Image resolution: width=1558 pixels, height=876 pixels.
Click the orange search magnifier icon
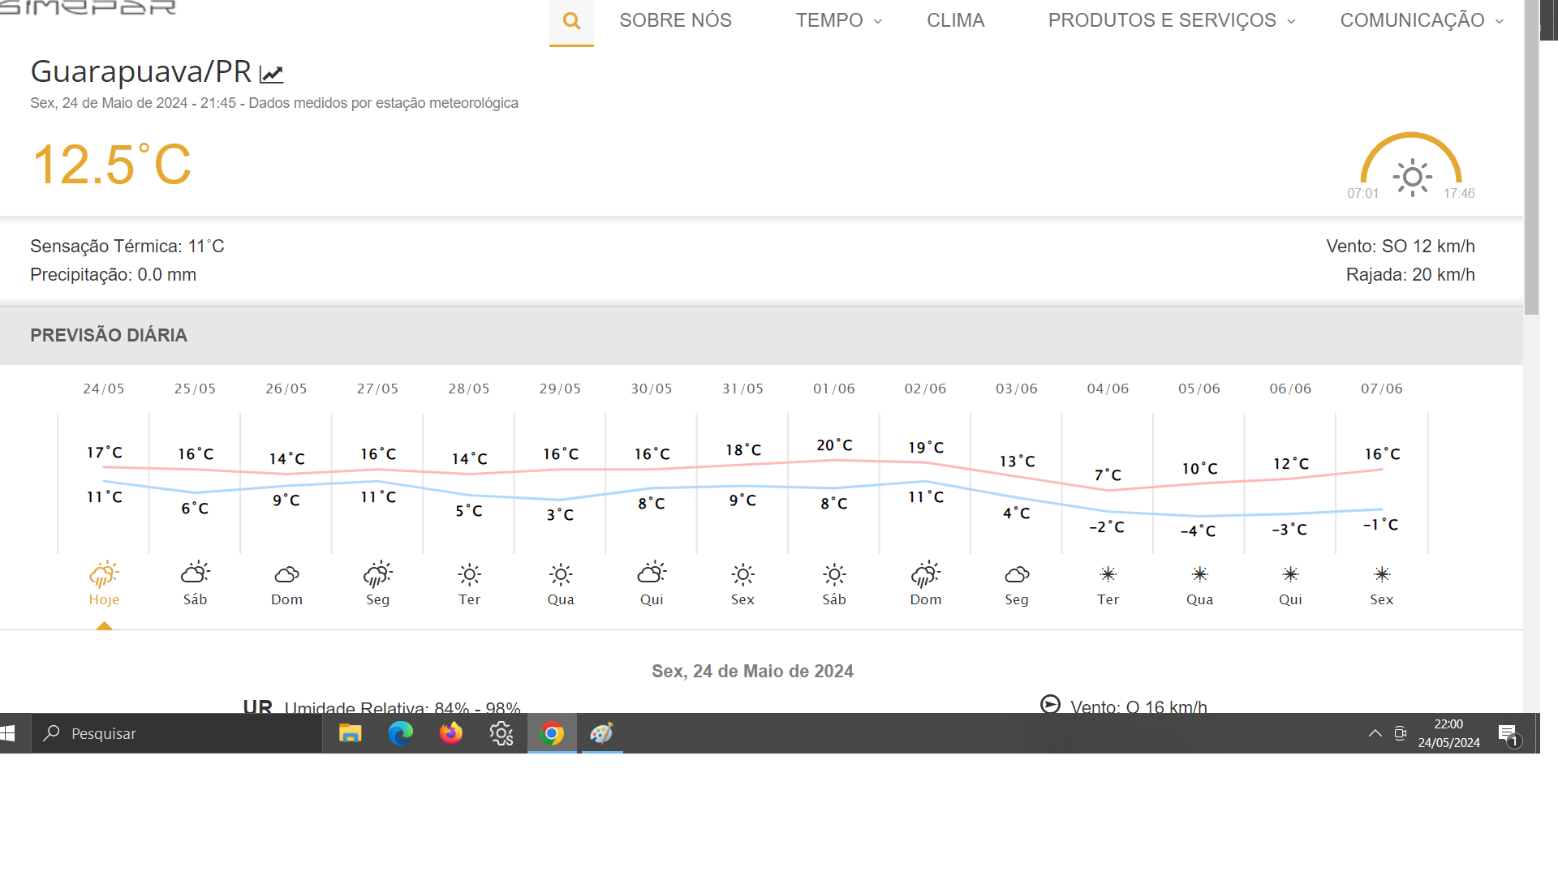click(571, 21)
